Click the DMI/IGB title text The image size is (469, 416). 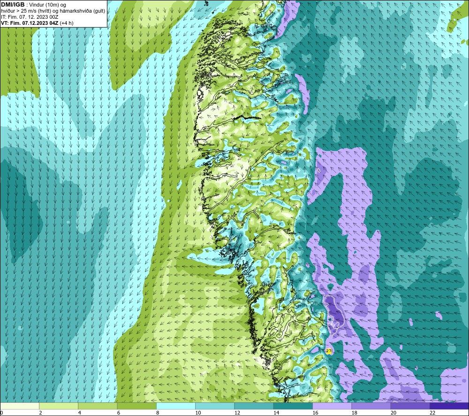click(x=13, y=5)
